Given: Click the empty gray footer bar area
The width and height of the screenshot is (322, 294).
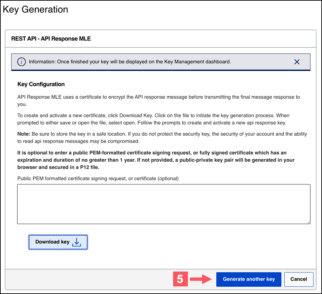Looking at the screenshot, I should coord(89,279).
